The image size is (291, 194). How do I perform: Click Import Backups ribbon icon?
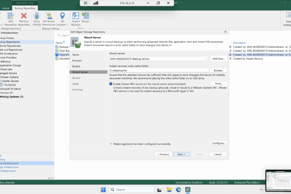point(76,16)
